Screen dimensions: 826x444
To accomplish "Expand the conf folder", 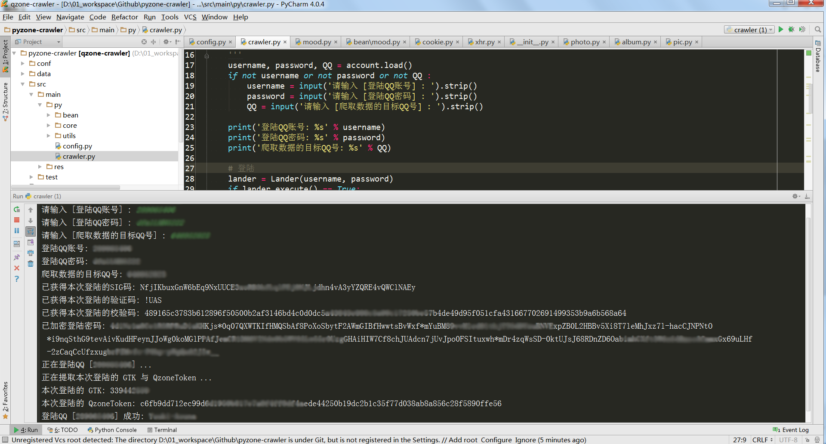I will coord(23,64).
